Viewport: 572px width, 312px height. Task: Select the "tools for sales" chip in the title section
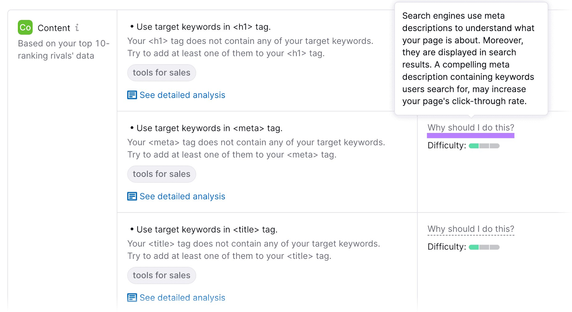point(161,275)
